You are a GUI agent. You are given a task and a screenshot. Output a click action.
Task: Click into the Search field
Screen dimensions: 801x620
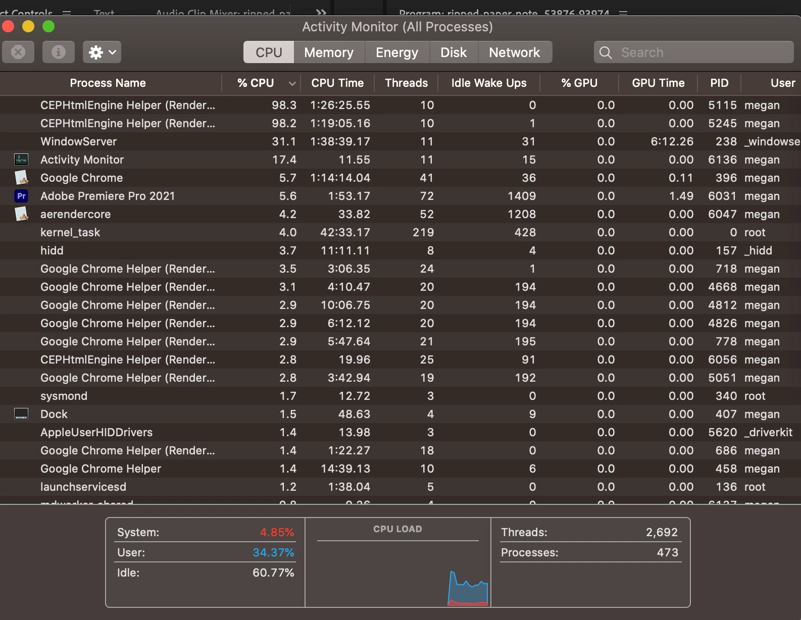(694, 53)
